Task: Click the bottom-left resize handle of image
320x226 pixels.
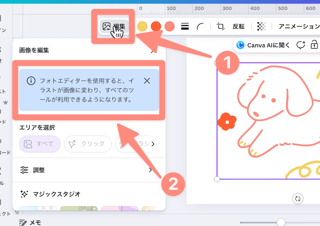Action: (x=217, y=179)
